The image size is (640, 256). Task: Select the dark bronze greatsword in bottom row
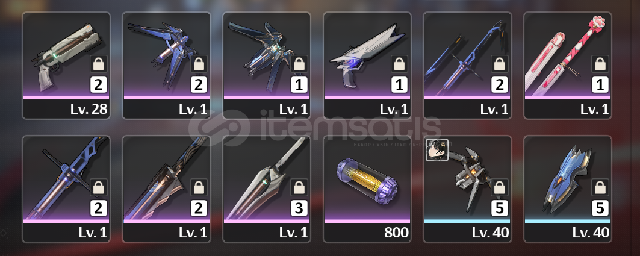tap(167, 189)
